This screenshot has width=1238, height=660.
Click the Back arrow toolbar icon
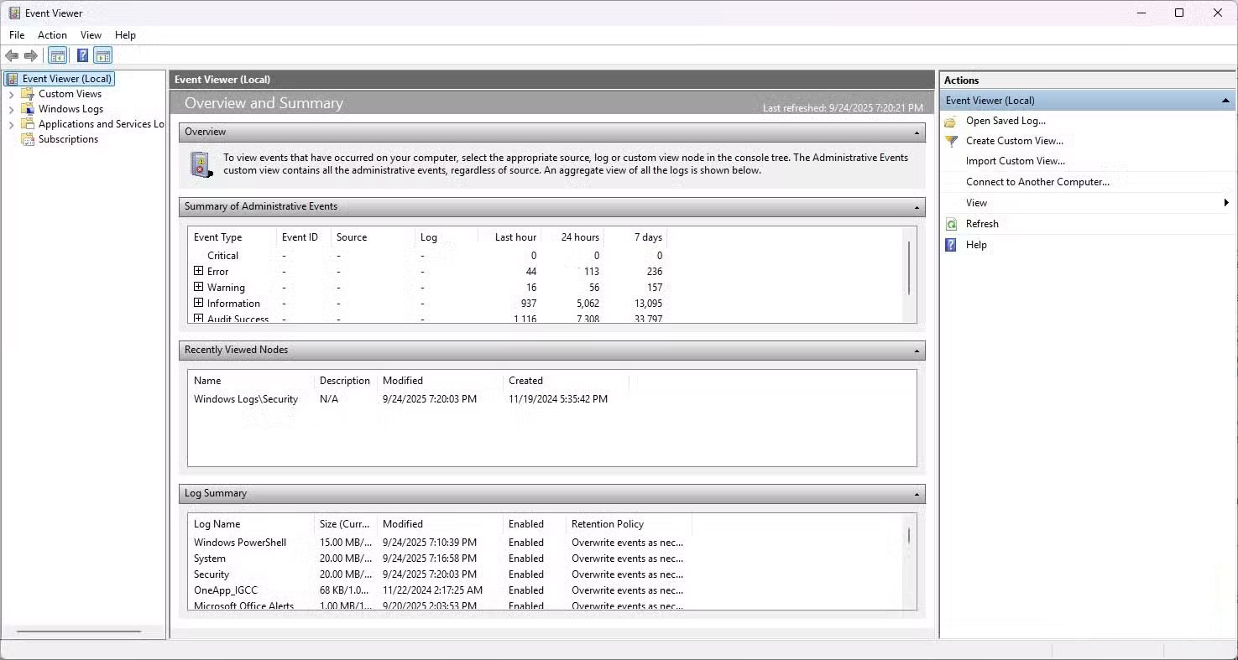tap(12, 56)
